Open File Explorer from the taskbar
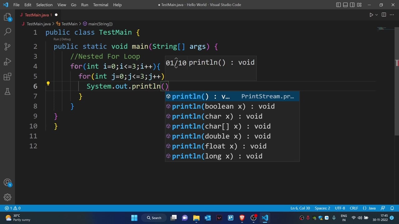The height and width of the screenshot is (224, 399). click(x=196, y=218)
